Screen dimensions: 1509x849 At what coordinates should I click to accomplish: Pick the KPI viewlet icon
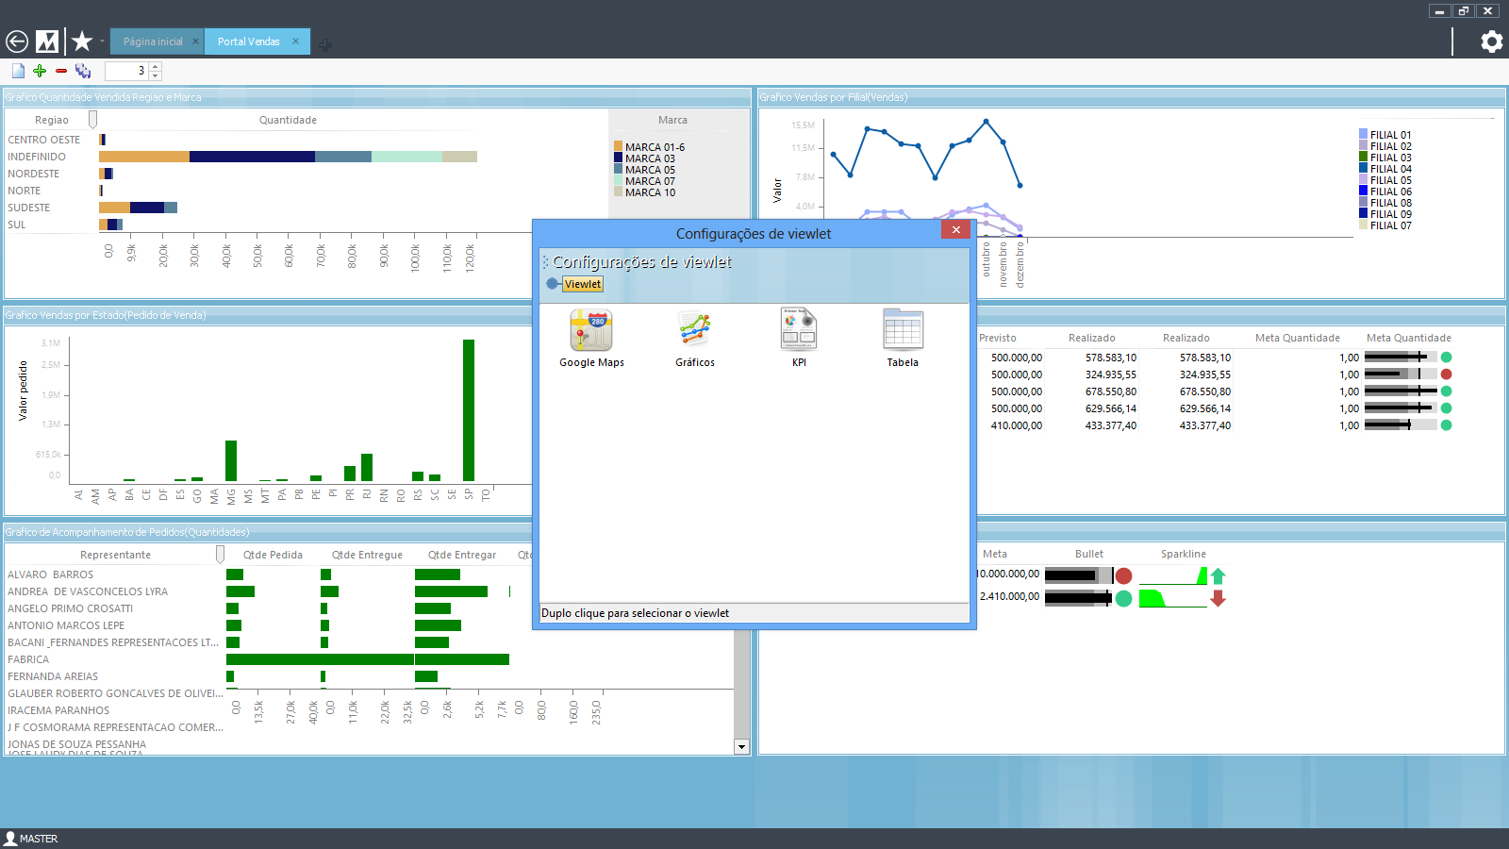point(799,331)
